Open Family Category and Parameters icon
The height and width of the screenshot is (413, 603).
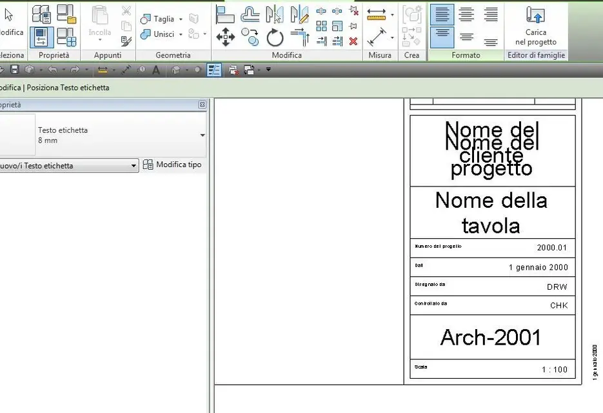67,14
